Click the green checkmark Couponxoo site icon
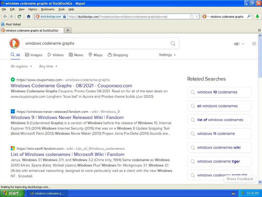262x197 pixels. pos(13,80)
